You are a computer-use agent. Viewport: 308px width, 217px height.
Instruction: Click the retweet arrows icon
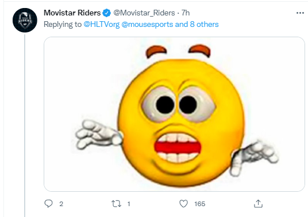116,204
